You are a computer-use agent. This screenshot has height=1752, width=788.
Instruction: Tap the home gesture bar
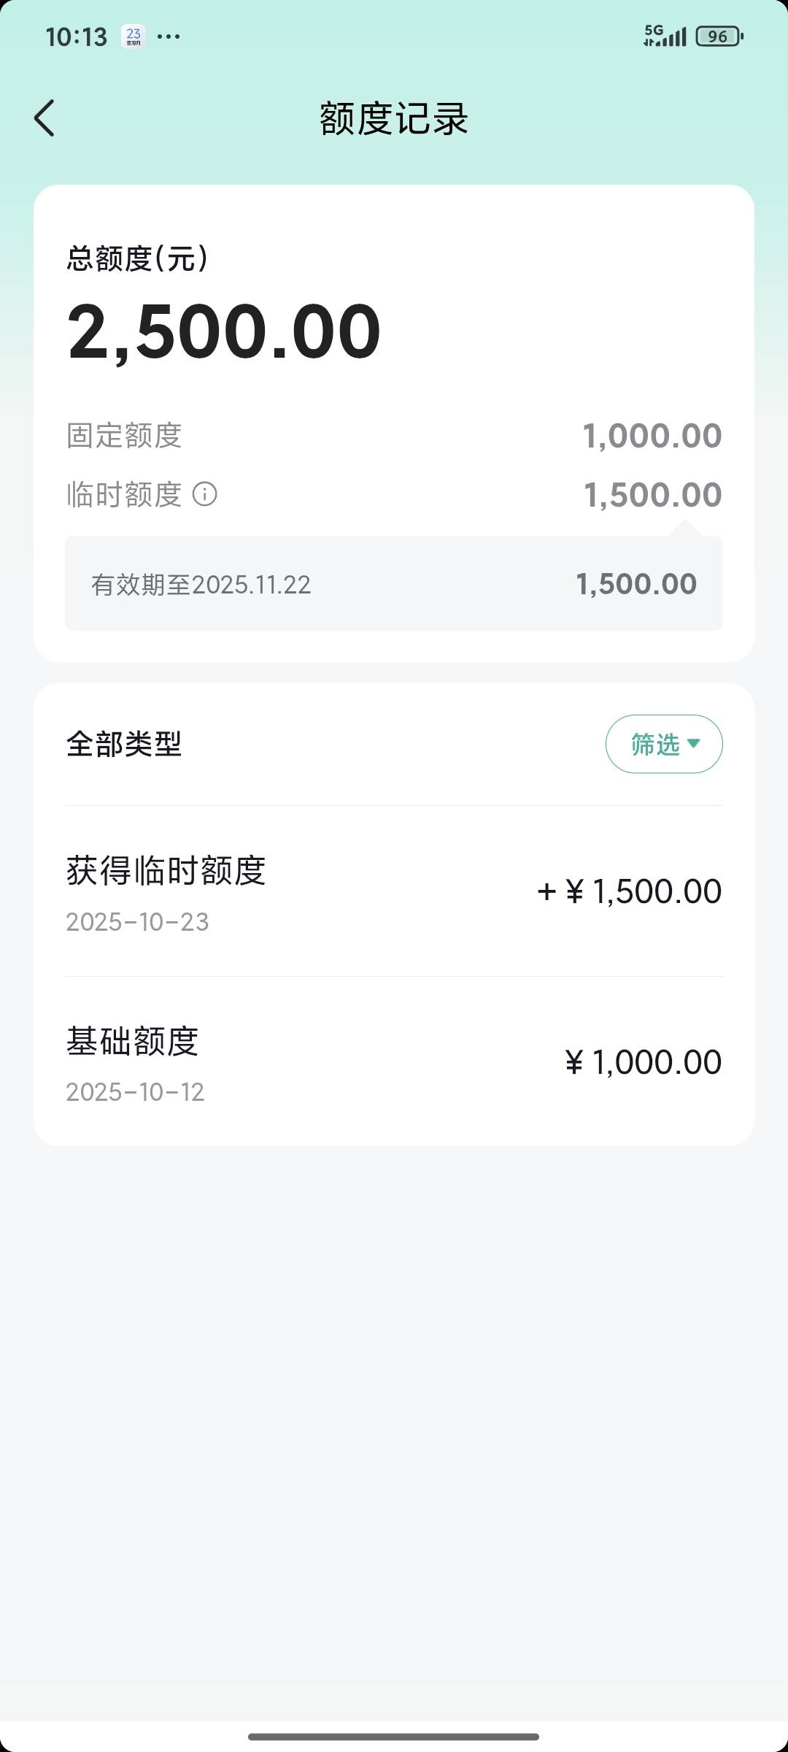(x=394, y=1737)
